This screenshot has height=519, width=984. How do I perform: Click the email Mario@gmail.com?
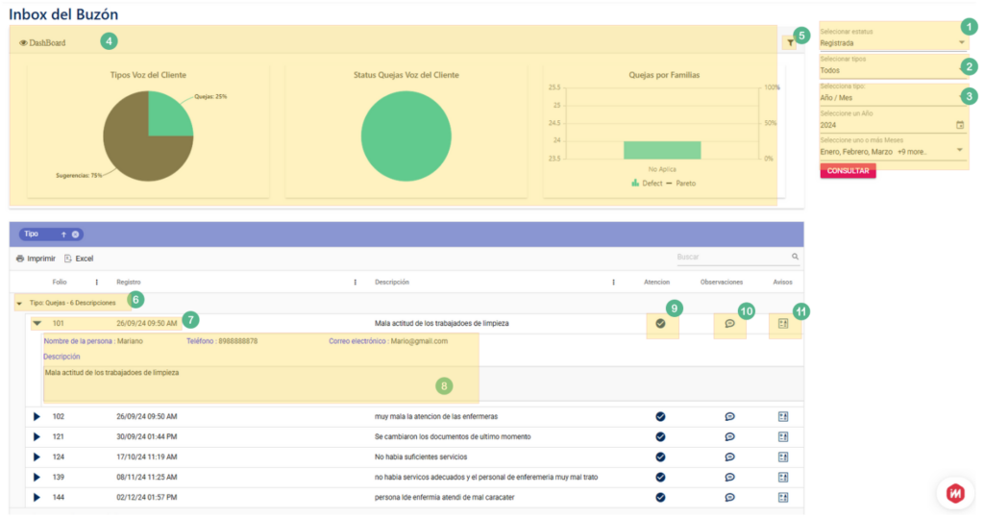(419, 341)
